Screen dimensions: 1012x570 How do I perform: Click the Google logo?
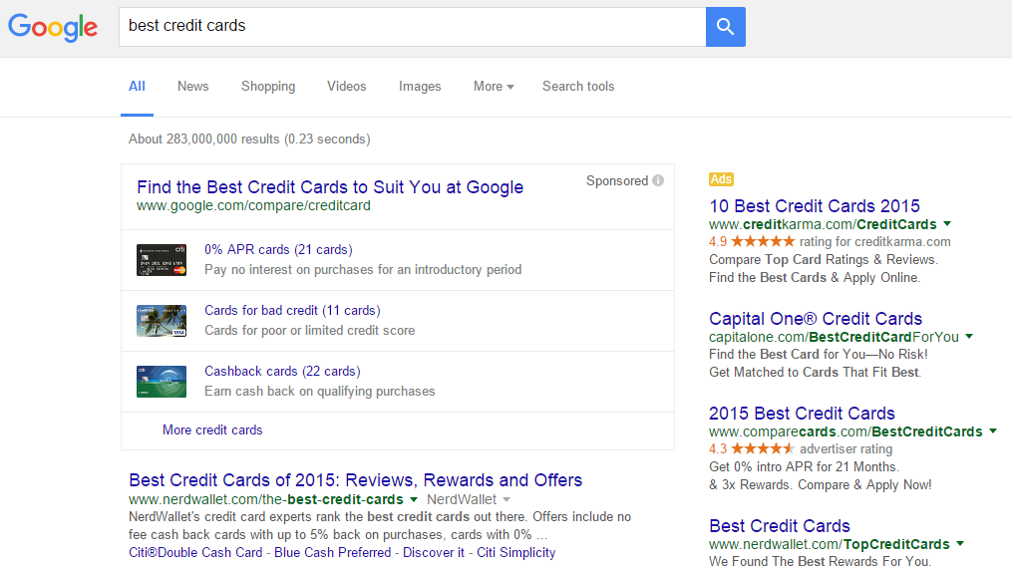53,27
